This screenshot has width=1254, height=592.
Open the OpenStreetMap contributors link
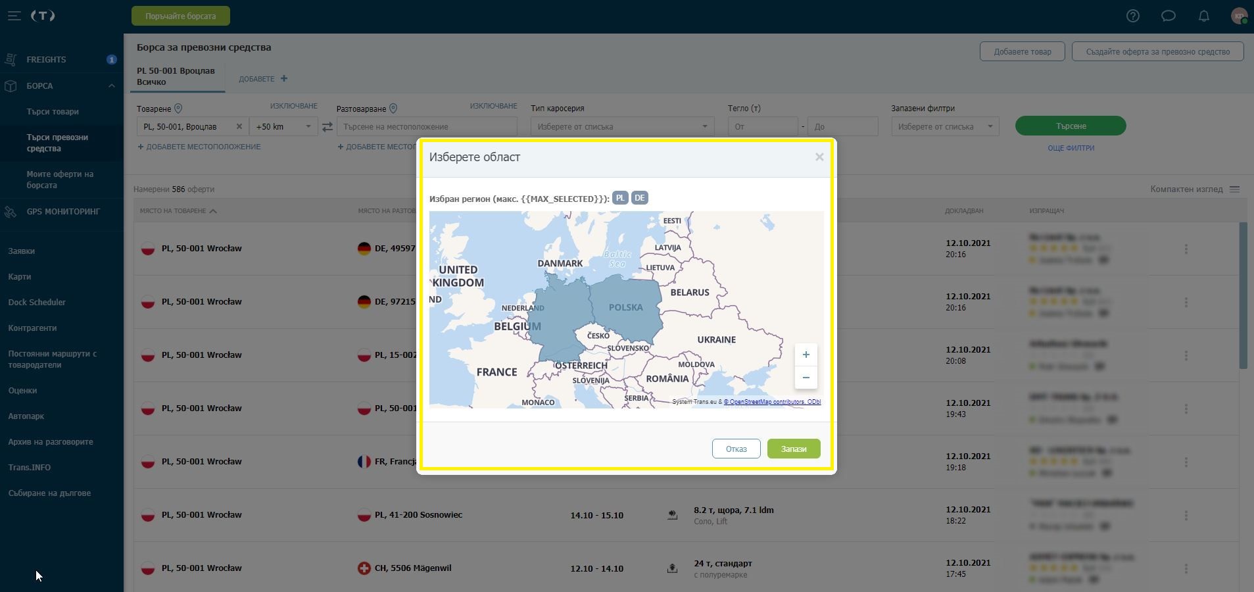[x=772, y=402]
